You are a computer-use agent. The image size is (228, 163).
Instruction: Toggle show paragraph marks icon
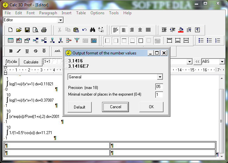click(x=197, y=30)
